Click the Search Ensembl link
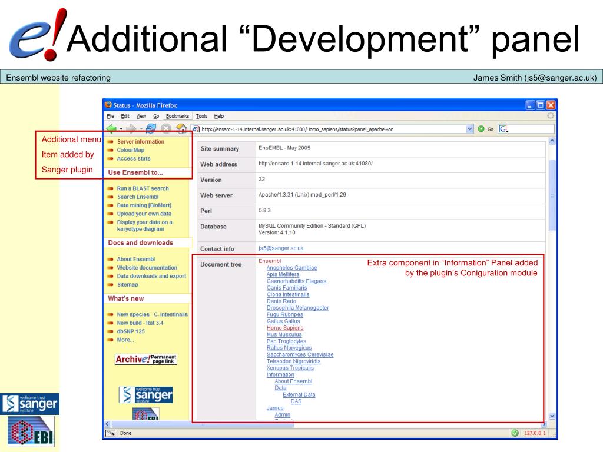 138,197
